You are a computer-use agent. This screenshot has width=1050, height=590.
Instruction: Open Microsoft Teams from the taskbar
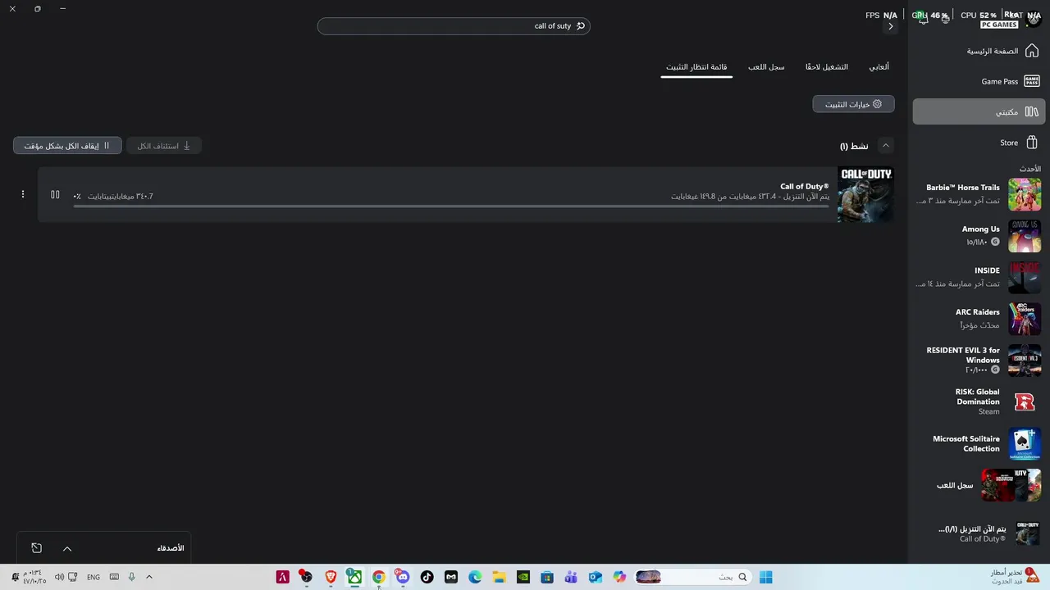point(571,577)
